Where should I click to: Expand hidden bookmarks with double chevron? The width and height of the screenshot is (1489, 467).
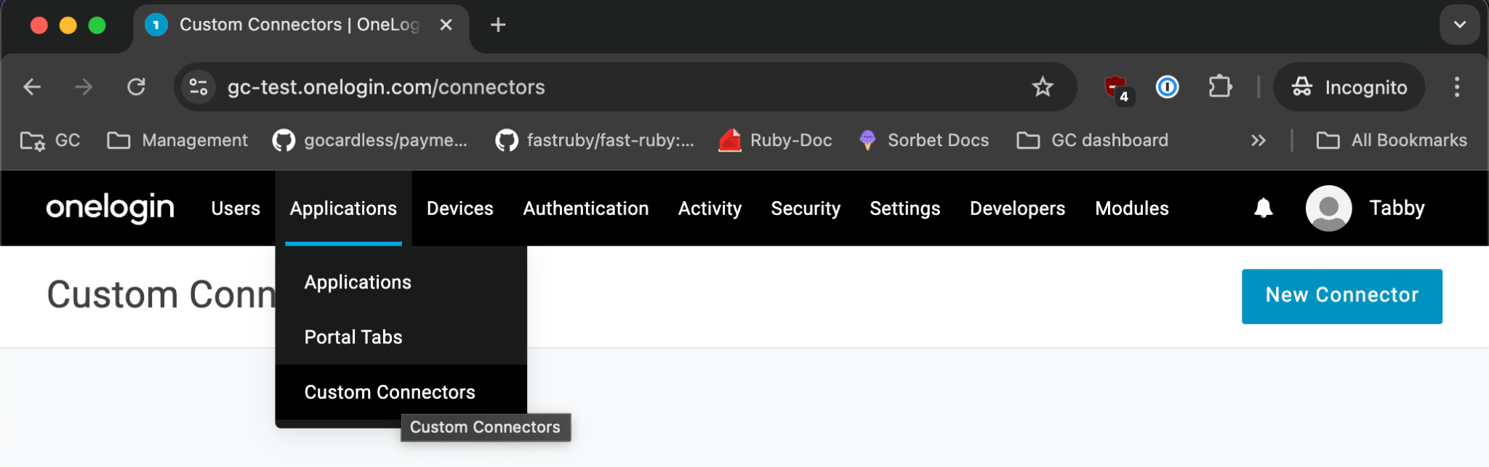click(x=1258, y=140)
